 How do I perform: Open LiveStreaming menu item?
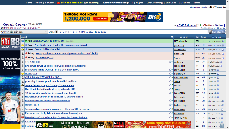154,3
